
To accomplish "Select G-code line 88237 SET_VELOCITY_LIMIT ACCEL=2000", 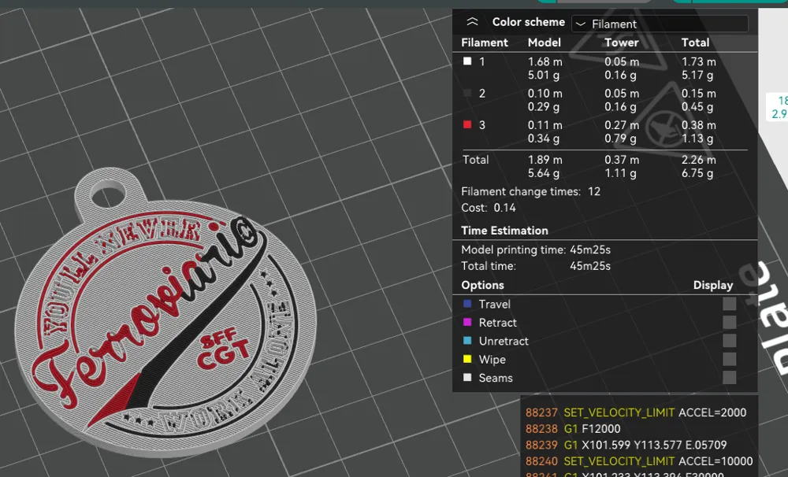I will pos(636,412).
